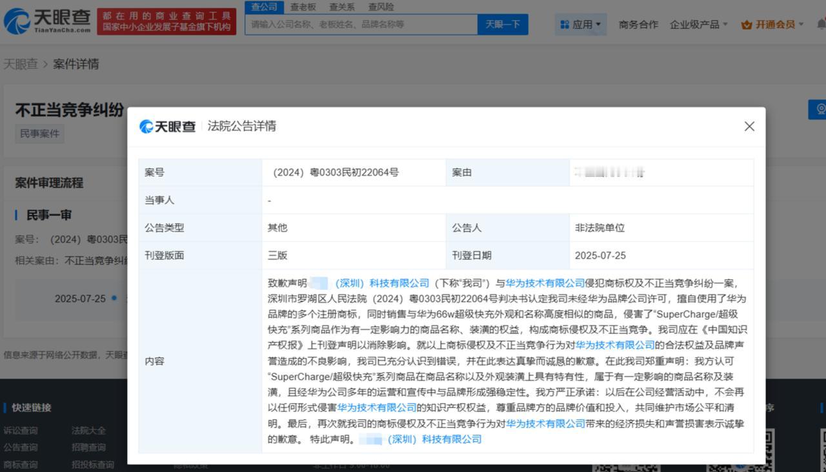826x472 pixels.
Task: Click the 天眼一下 search button
Action: [503, 25]
